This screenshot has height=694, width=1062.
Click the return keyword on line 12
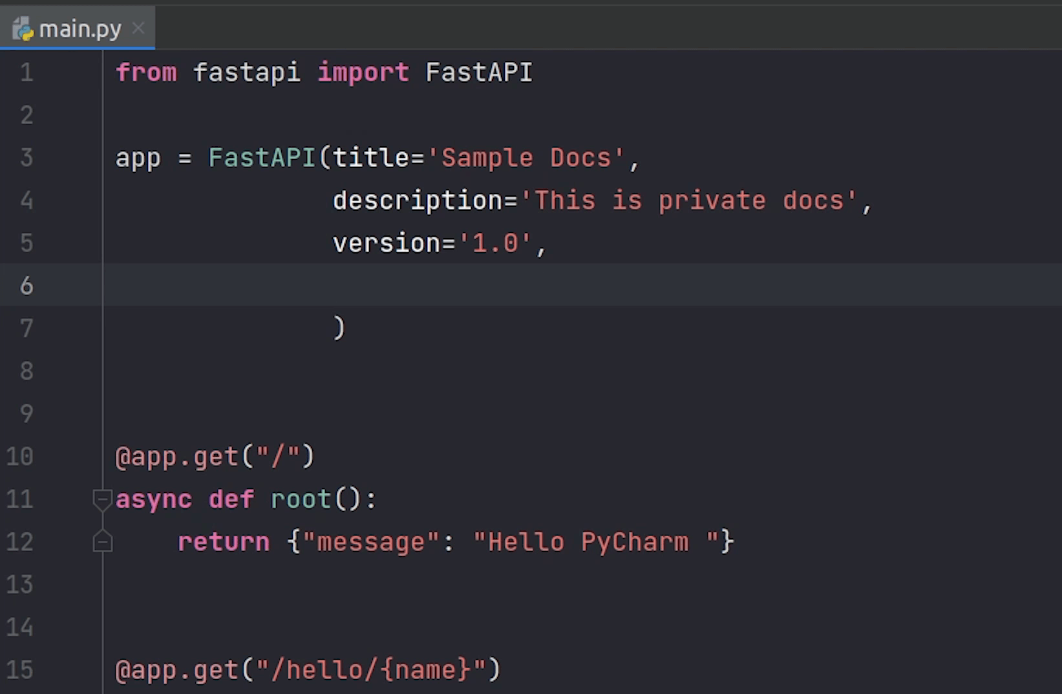pyautogui.click(x=224, y=542)
